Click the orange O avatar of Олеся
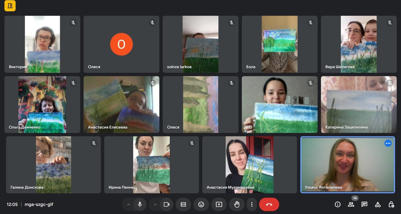This screenshot has height=214, width=401. (121, 44)
